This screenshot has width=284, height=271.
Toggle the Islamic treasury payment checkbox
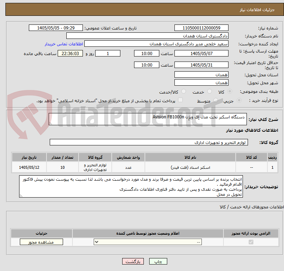[x=180, y=100]
